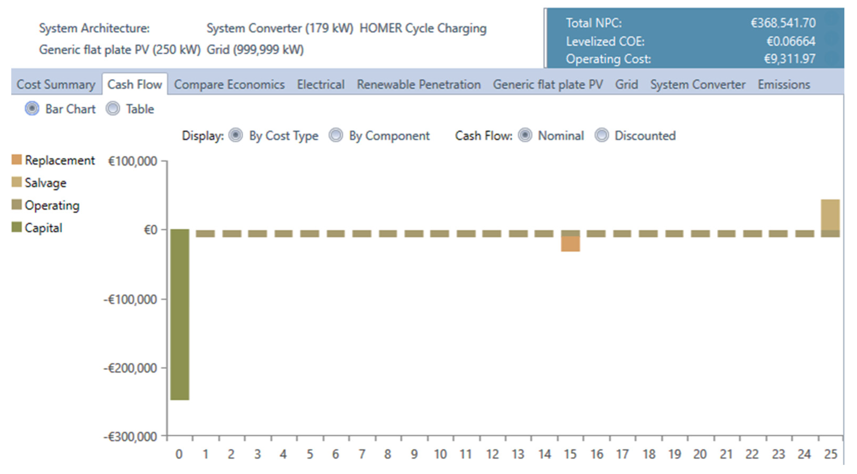The image size is (857, 474).
Task: Switch to the Grid tab
Action: click(x=626, y=84)
